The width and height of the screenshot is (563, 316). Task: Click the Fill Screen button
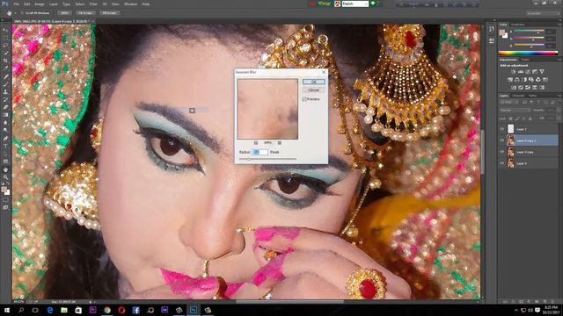tap(109, 13)
